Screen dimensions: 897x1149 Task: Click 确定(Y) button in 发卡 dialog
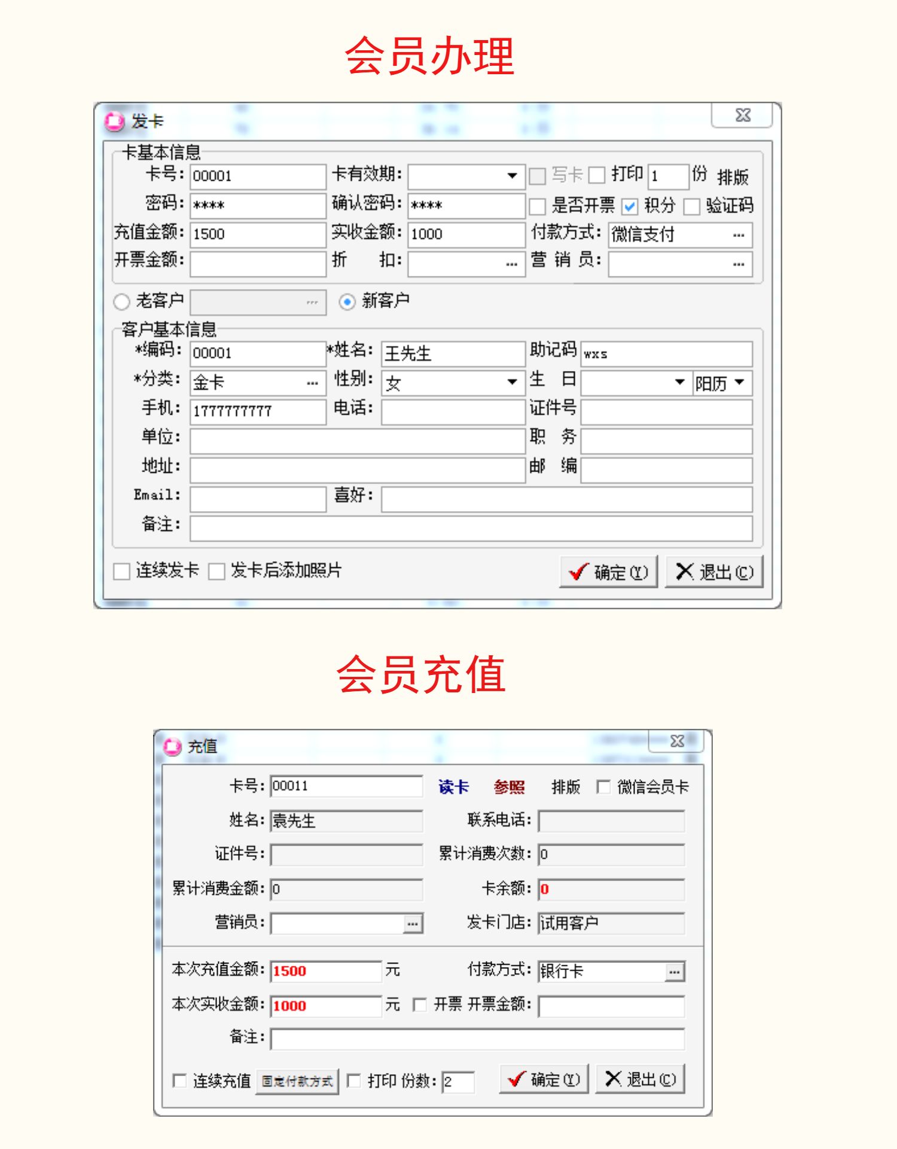609,572
